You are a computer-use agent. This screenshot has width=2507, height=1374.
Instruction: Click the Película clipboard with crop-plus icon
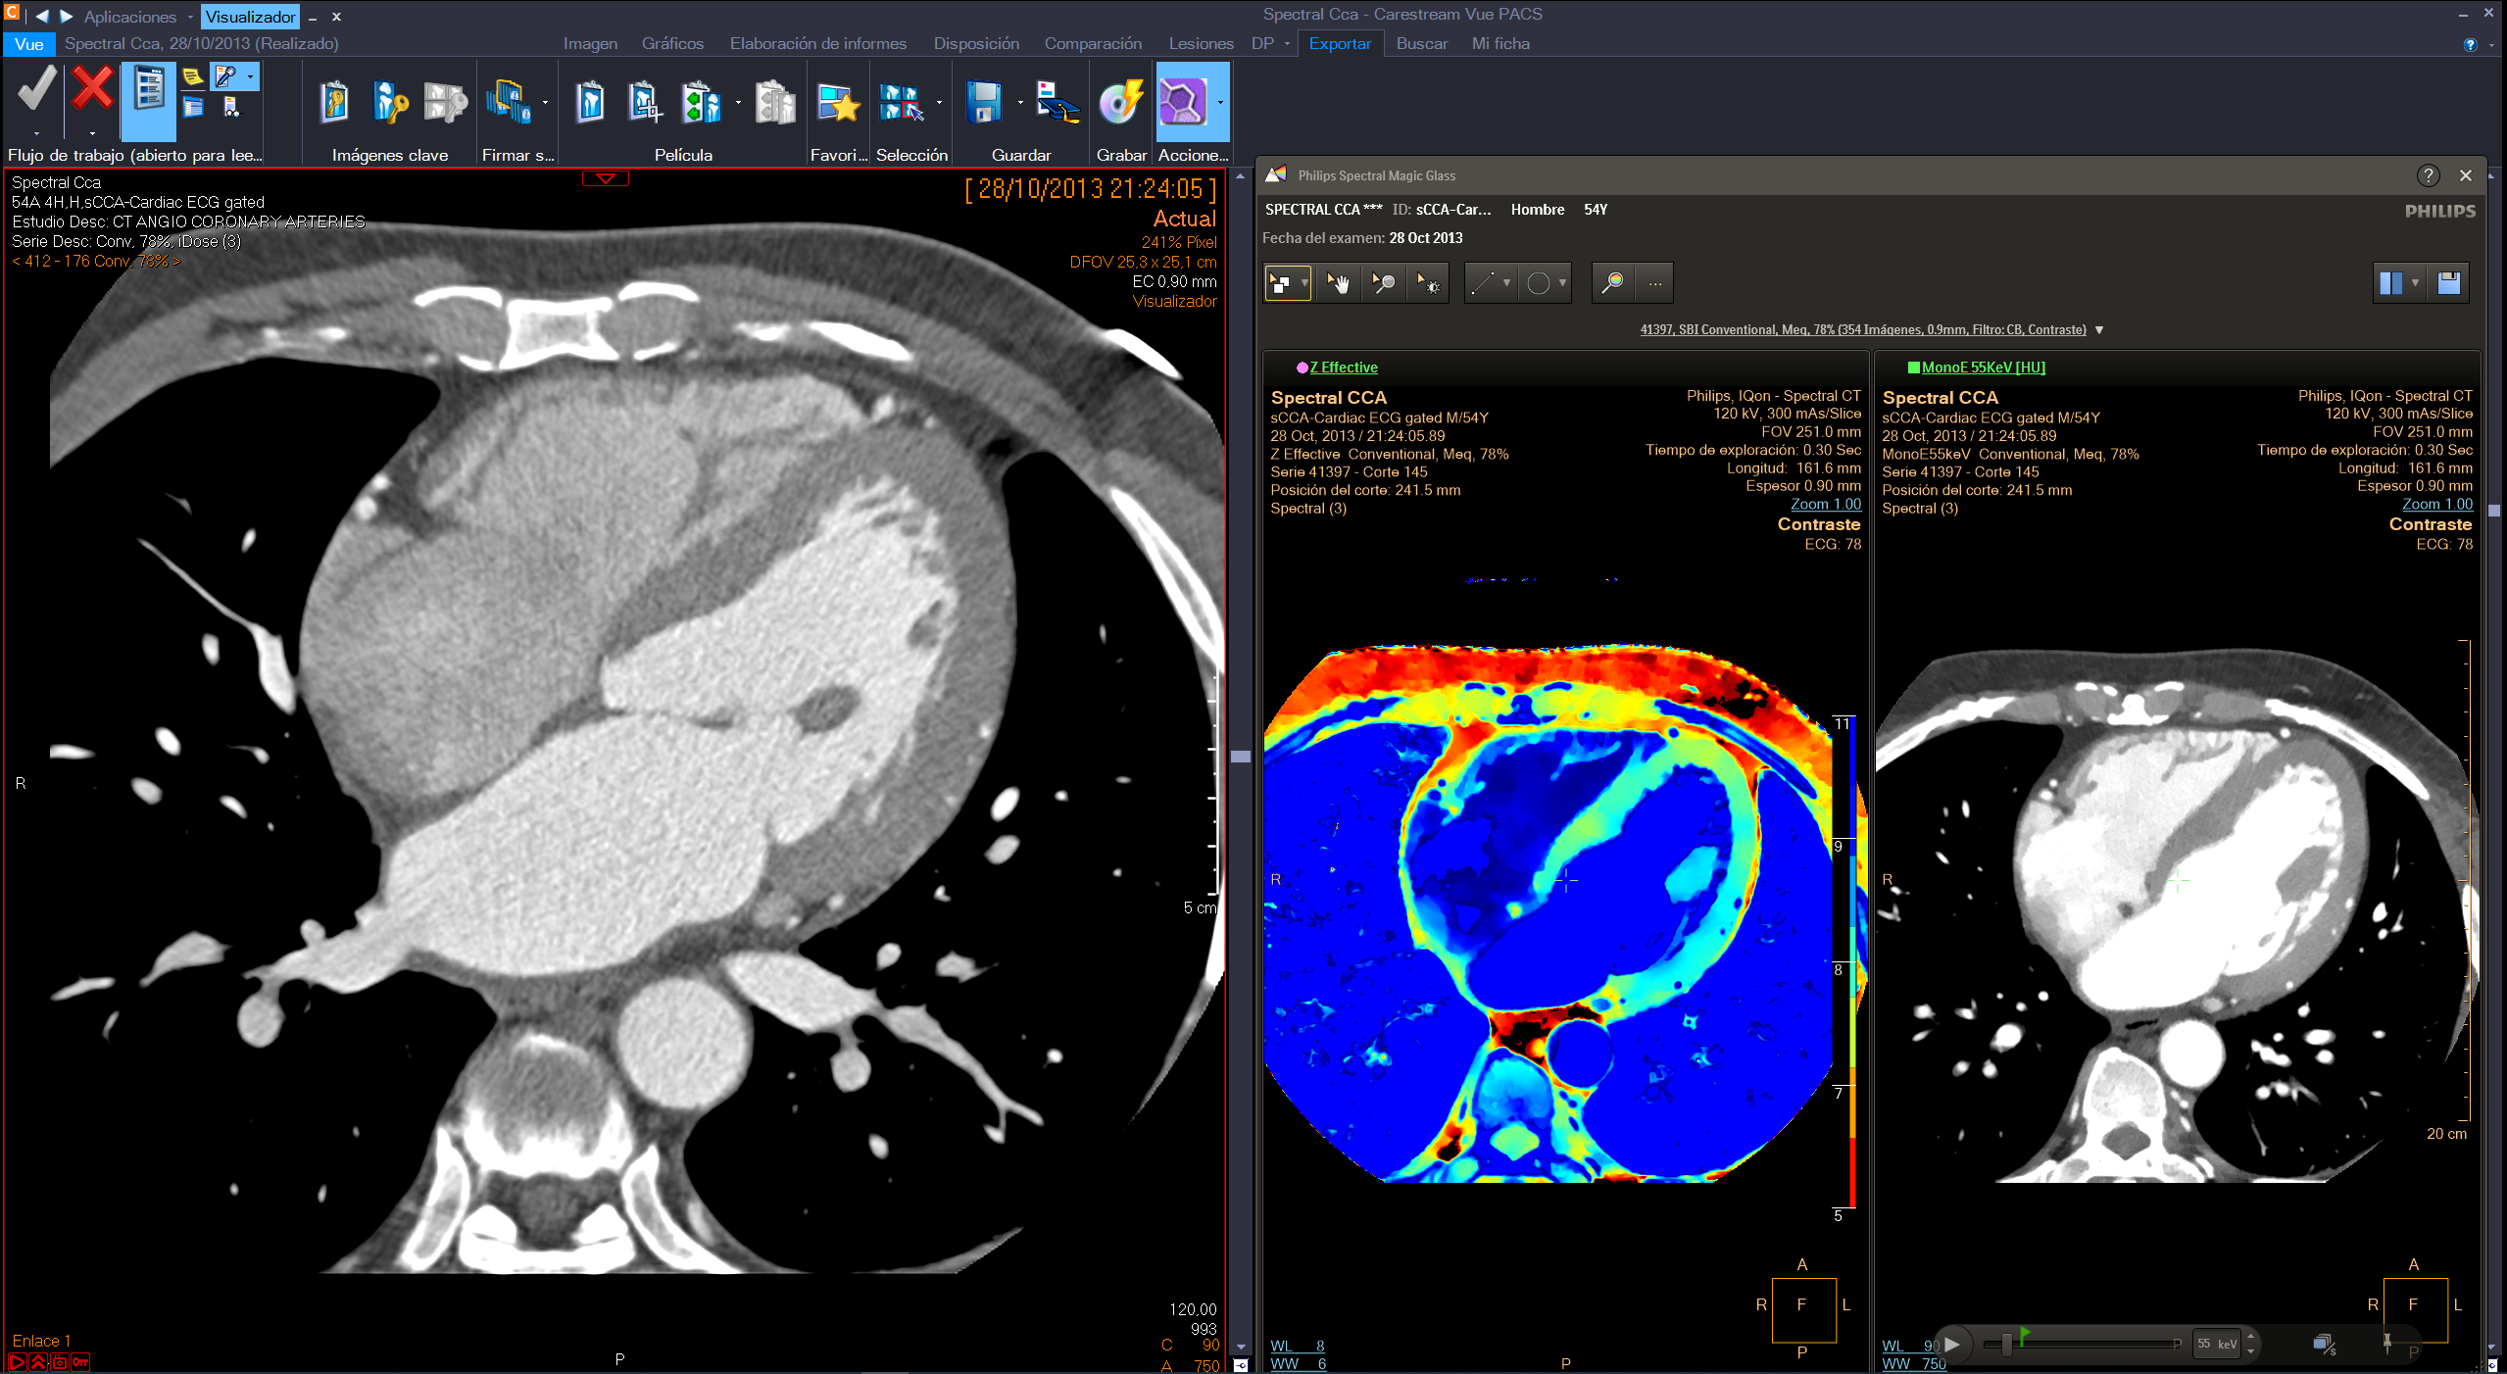tap(645, 101)
